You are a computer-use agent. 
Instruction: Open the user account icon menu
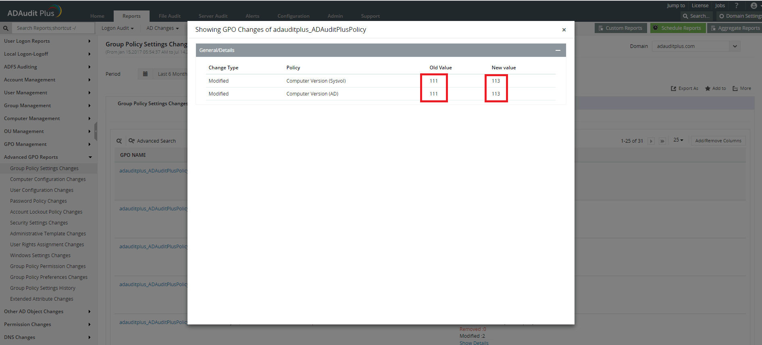coord(754,6)
